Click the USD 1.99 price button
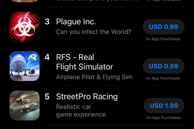Image resolution: width=194 pixels, height=129 pixels. 164,106
